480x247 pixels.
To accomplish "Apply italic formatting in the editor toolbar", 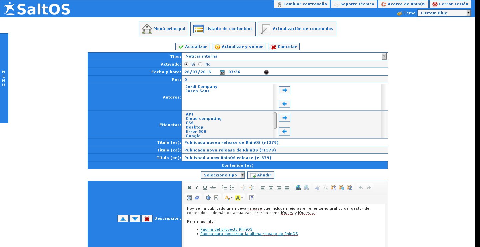I will coord(197,188).
